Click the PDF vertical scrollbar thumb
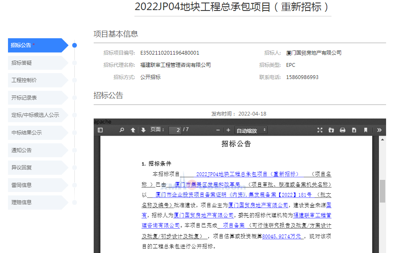The image size is (397, 253). pos(382,191)
